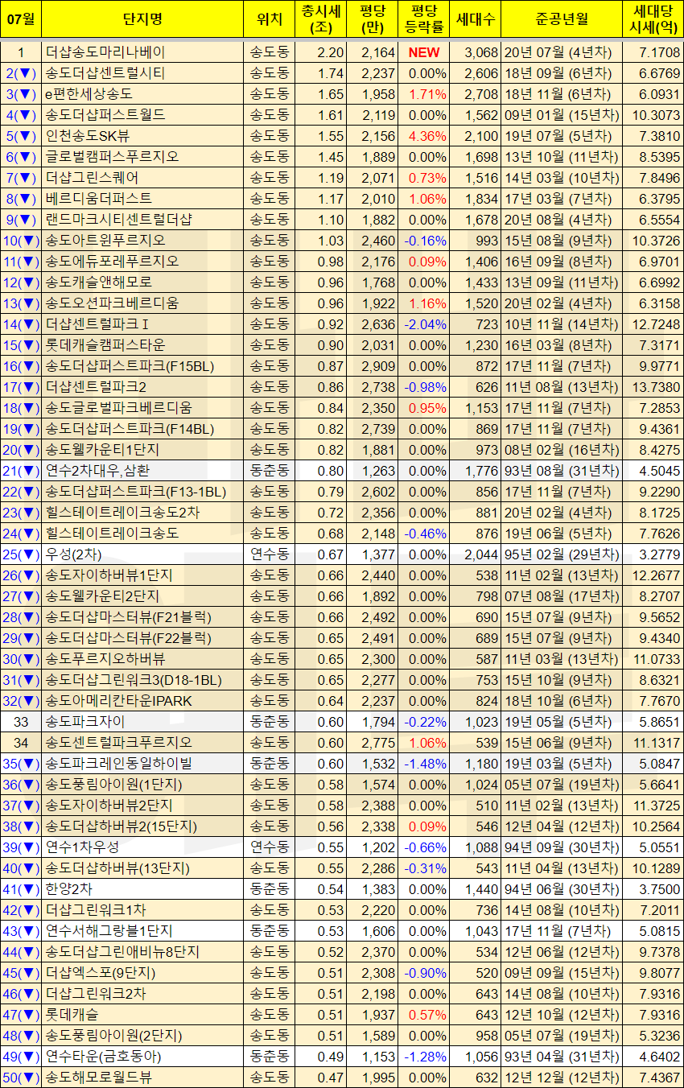Click '93년 08월 (31년차)' completion cell
Viewport: 684px width, 1088px height.
562,471
